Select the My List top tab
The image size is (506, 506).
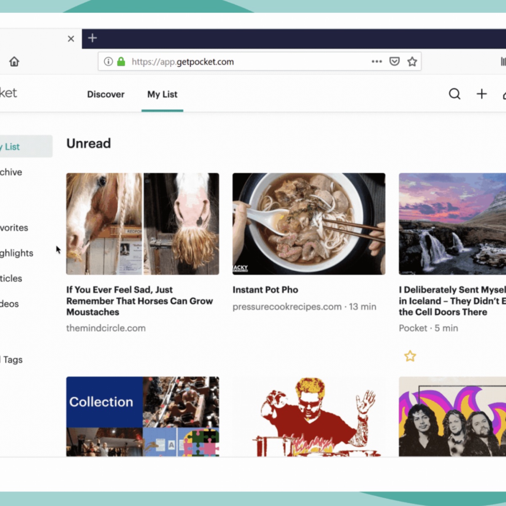[162, 94]
